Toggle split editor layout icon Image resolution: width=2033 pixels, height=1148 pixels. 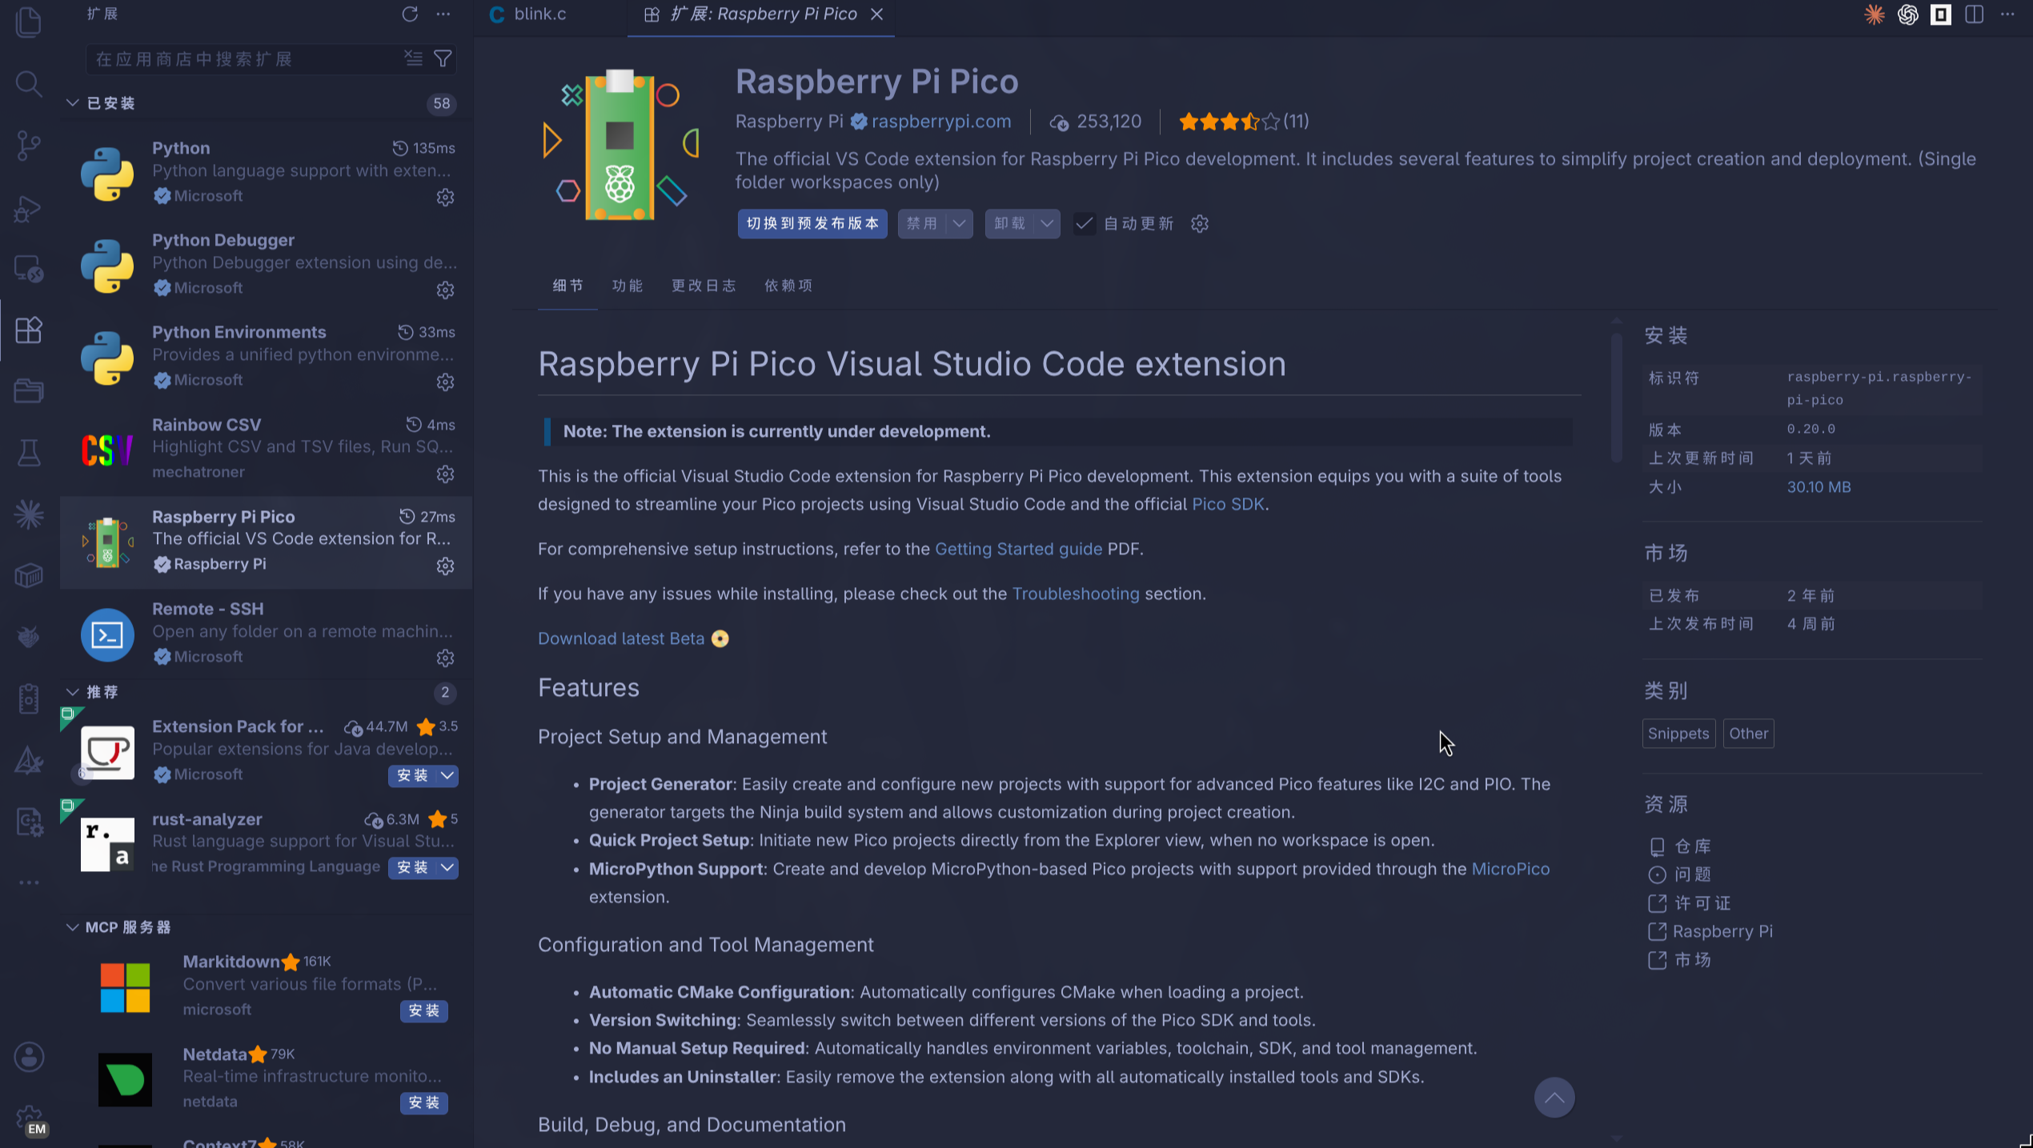point(1974,14)
